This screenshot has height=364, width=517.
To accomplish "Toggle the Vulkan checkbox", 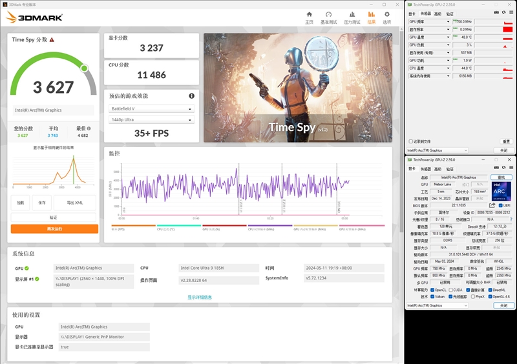I will pyautogui.click(x=432, y=296).
